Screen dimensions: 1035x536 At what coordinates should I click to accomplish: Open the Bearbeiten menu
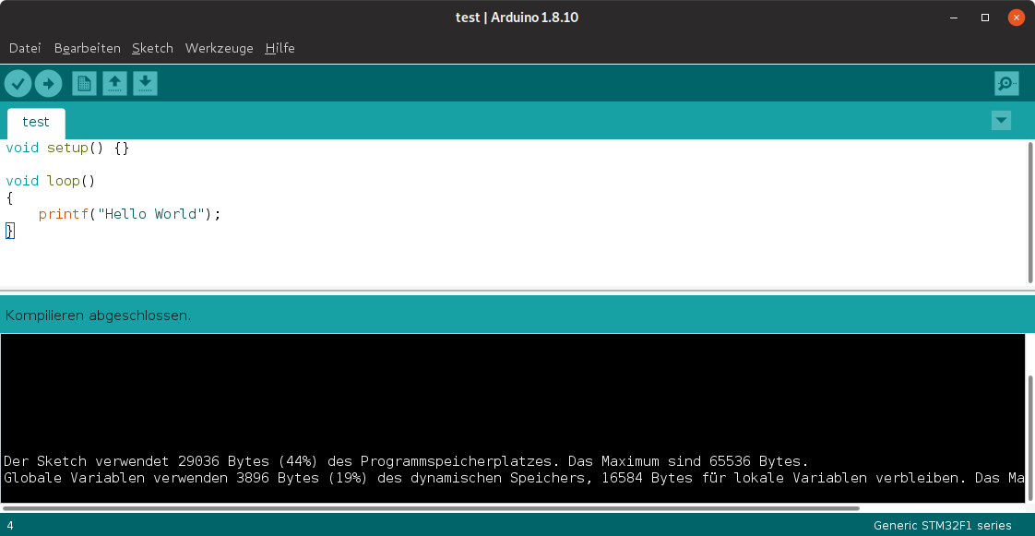87,48
